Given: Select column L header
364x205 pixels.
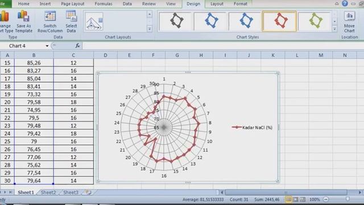Looking at the screenshot, I should (297, 55).
